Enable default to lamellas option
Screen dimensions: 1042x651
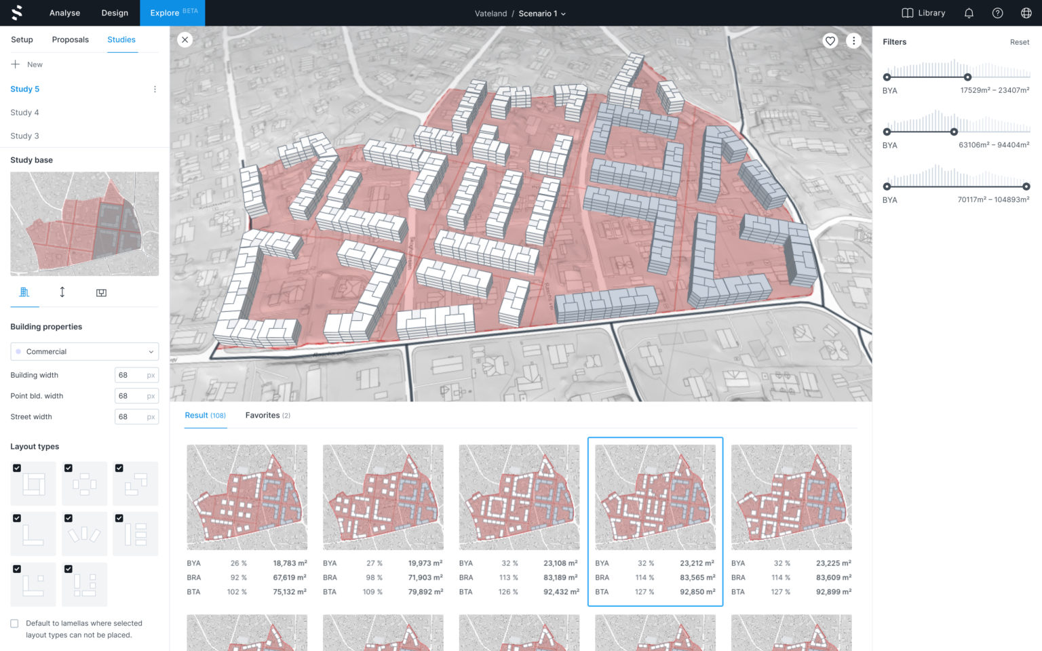point(14,623)
